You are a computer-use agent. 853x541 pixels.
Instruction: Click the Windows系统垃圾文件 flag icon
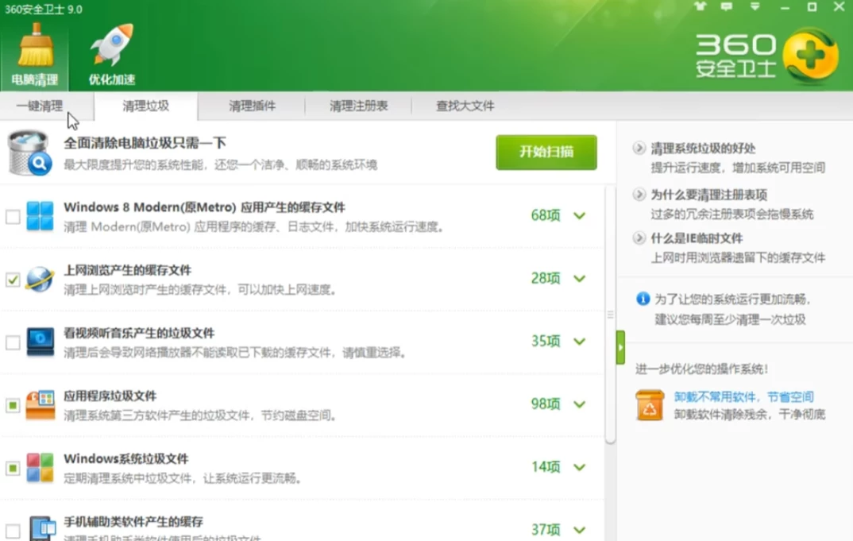[x=41, y=468]
